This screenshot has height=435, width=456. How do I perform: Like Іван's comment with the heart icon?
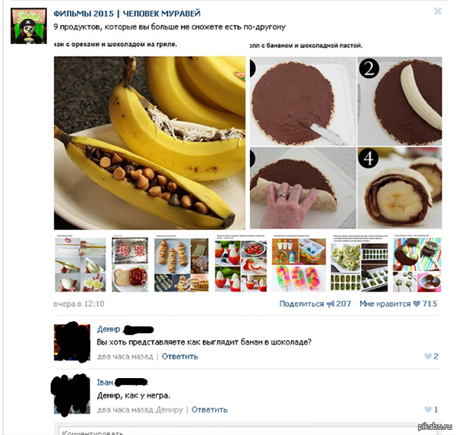pyautogui.click(x=428, y=410)
